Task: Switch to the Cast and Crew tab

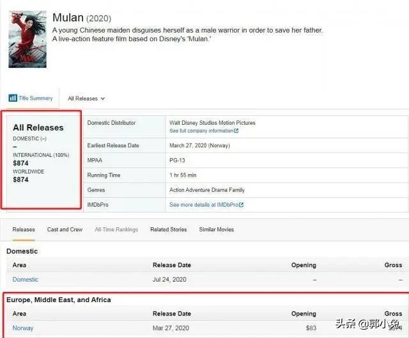Action: pyautogui.click(x=65, y=230)
